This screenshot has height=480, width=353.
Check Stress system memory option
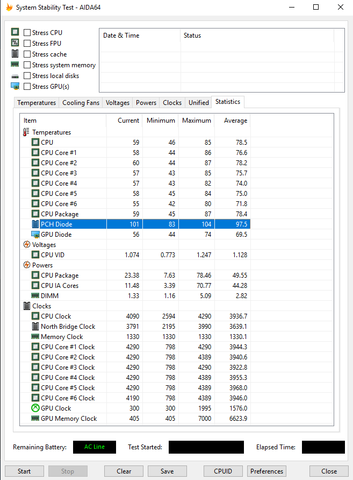27,65
